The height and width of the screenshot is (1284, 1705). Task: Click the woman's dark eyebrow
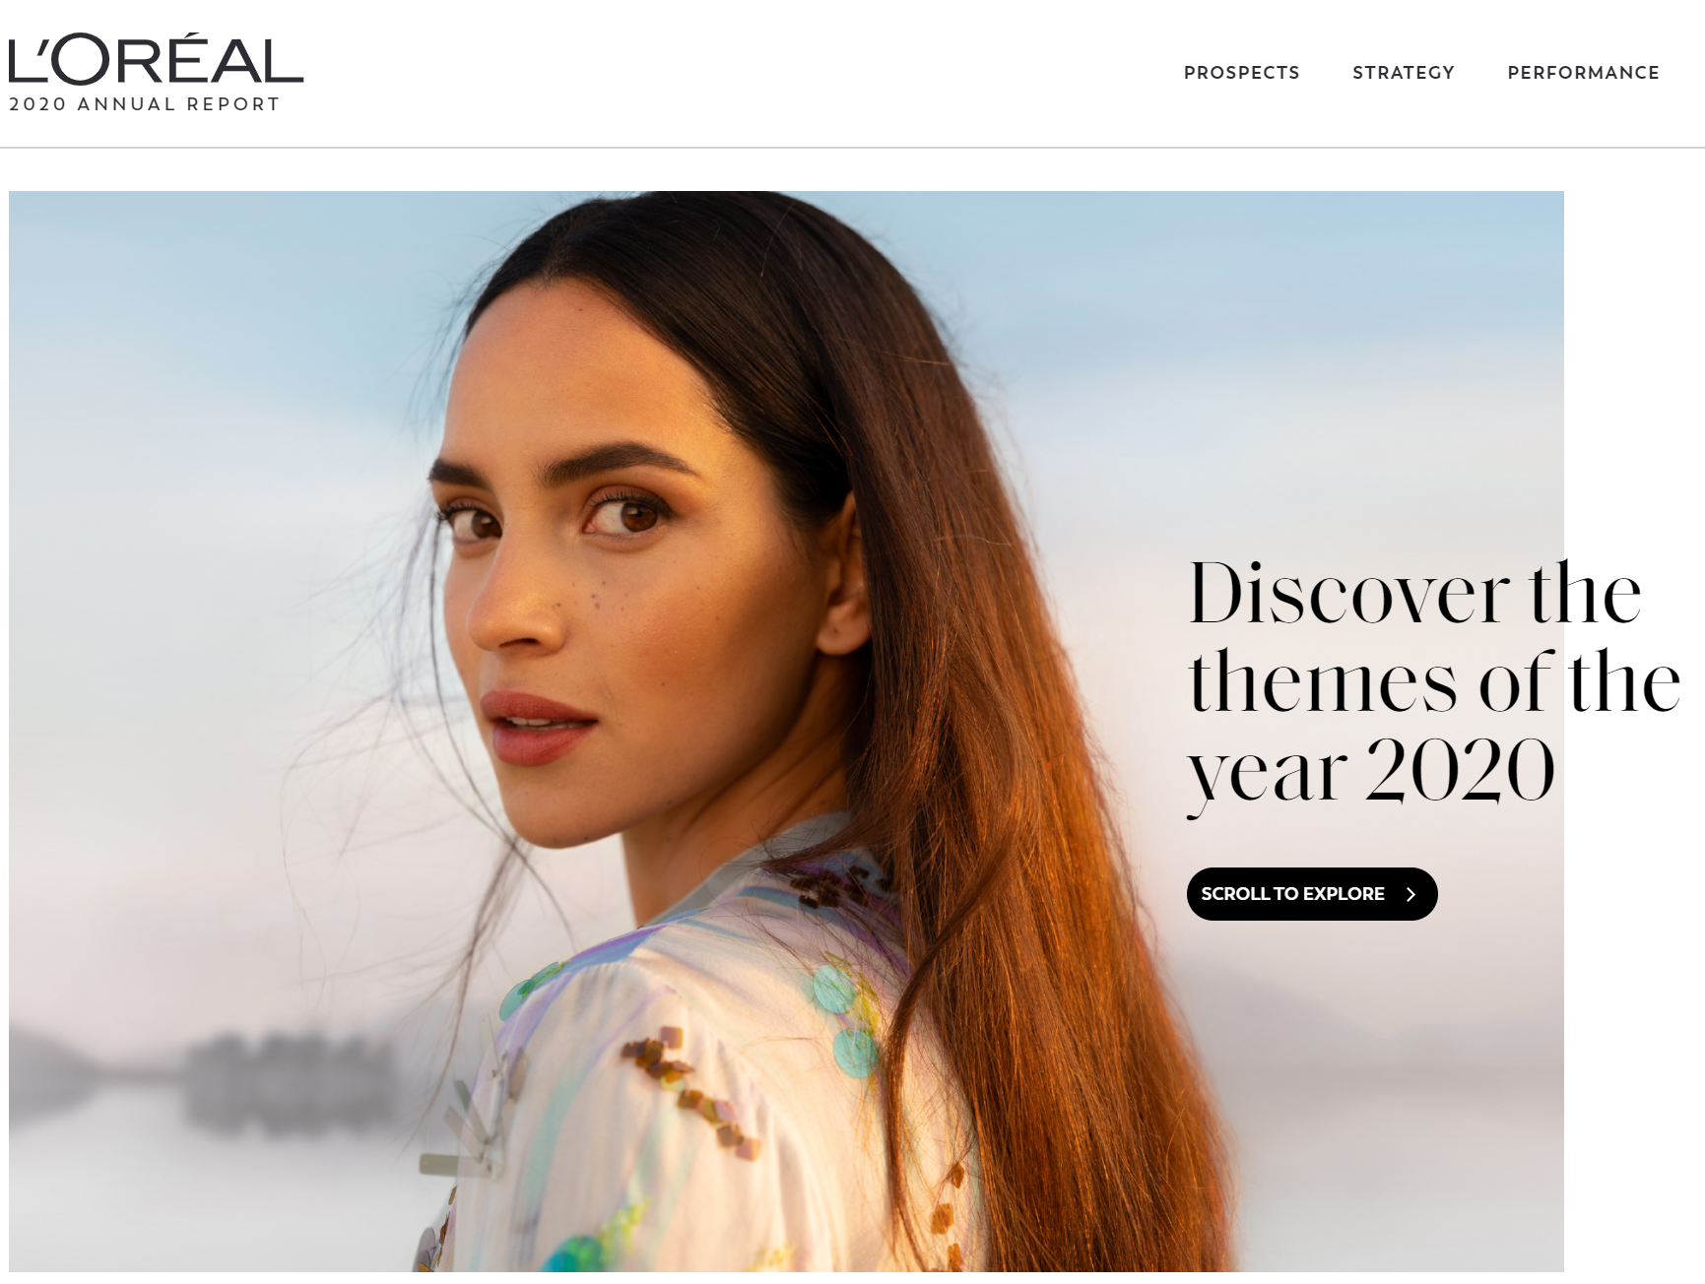click(x=623, y=461)
